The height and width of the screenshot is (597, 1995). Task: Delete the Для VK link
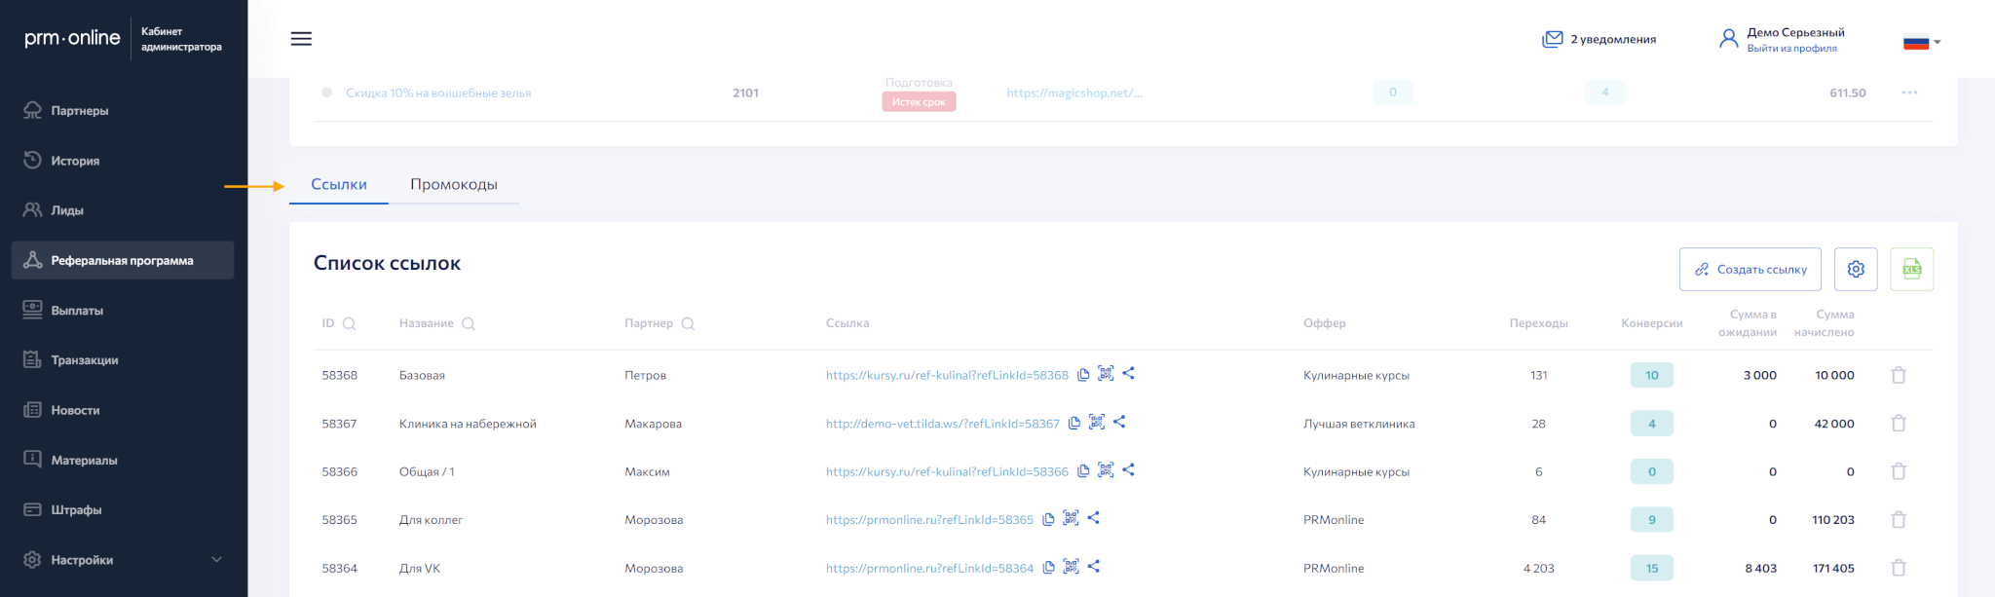coord(1899,568)
